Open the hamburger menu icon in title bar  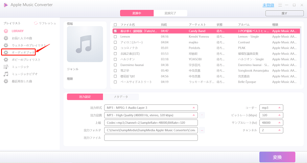tap(280, 5)
